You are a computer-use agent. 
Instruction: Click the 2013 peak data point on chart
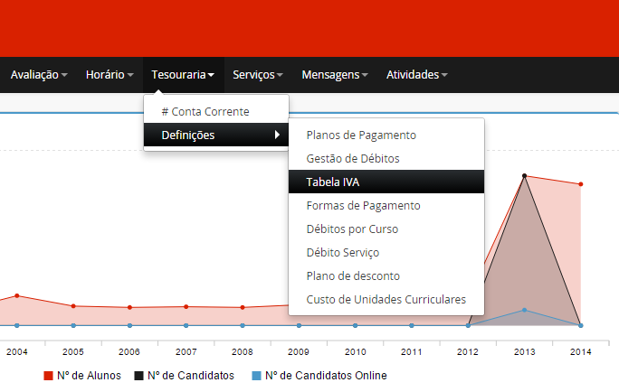(x=524, y=175)
